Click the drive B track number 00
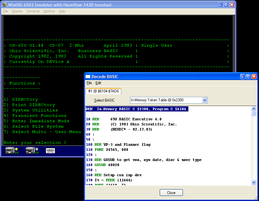The height and width of the screenshot is (201, 259). [37, 153]
